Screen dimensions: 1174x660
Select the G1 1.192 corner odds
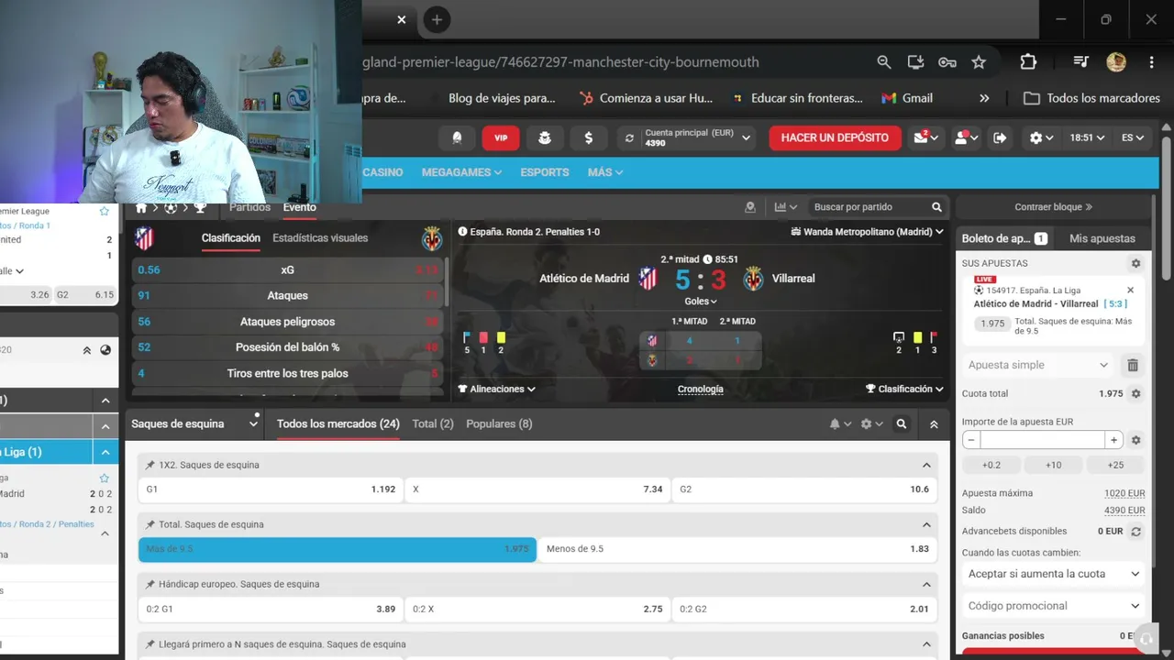click(271, 489)
